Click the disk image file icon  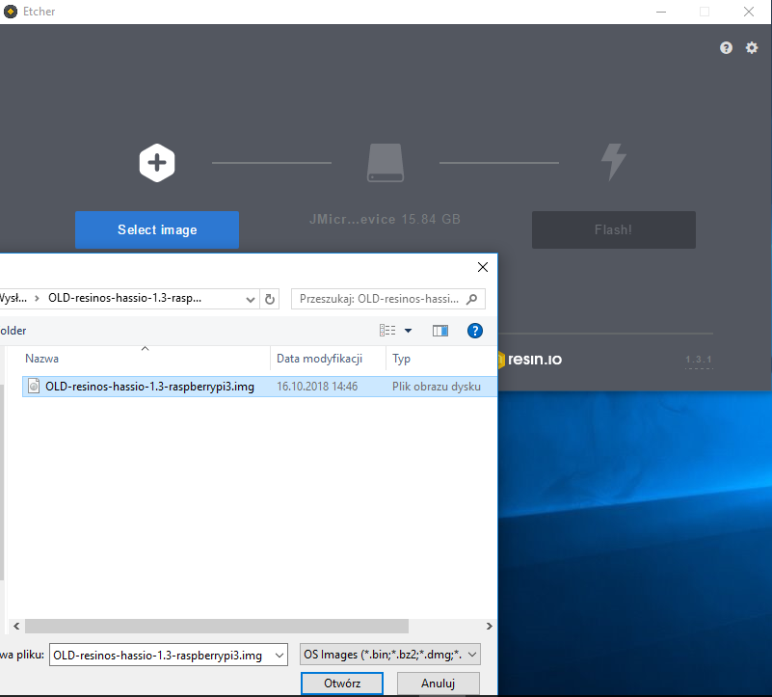tap(34, 387)
